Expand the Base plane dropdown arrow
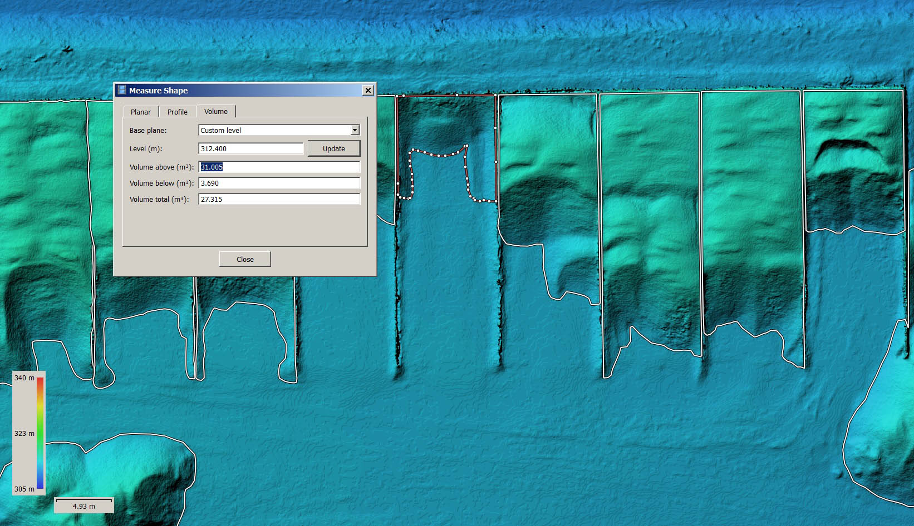The height and width of the screenshot is (526, 914). tap(355, 130)
